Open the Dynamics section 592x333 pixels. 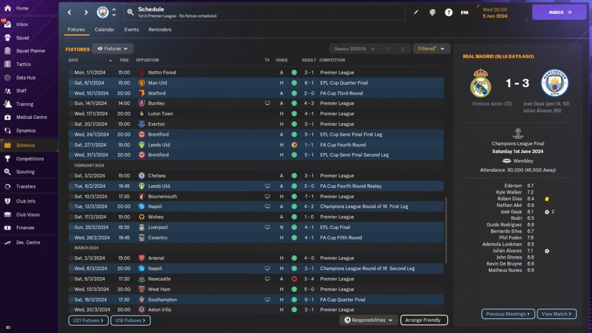click(x=25, y=130)
